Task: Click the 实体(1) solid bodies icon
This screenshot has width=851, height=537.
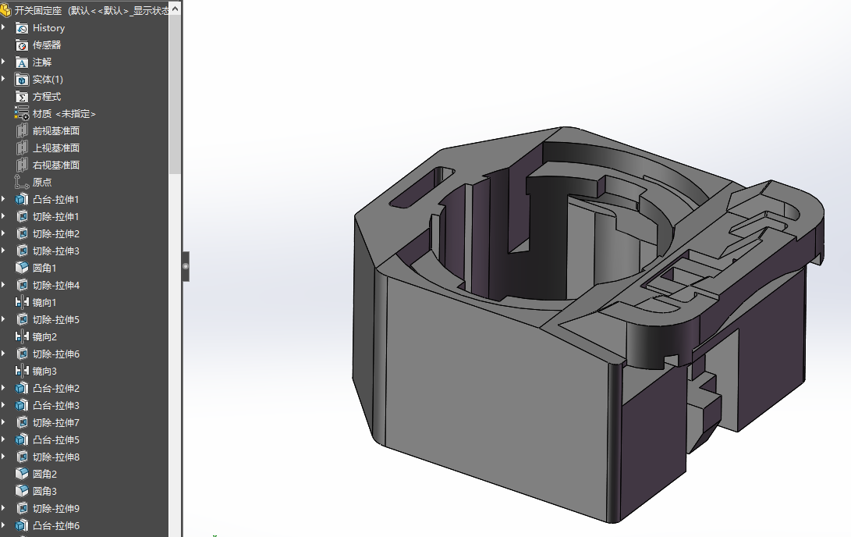Action: 22,80
